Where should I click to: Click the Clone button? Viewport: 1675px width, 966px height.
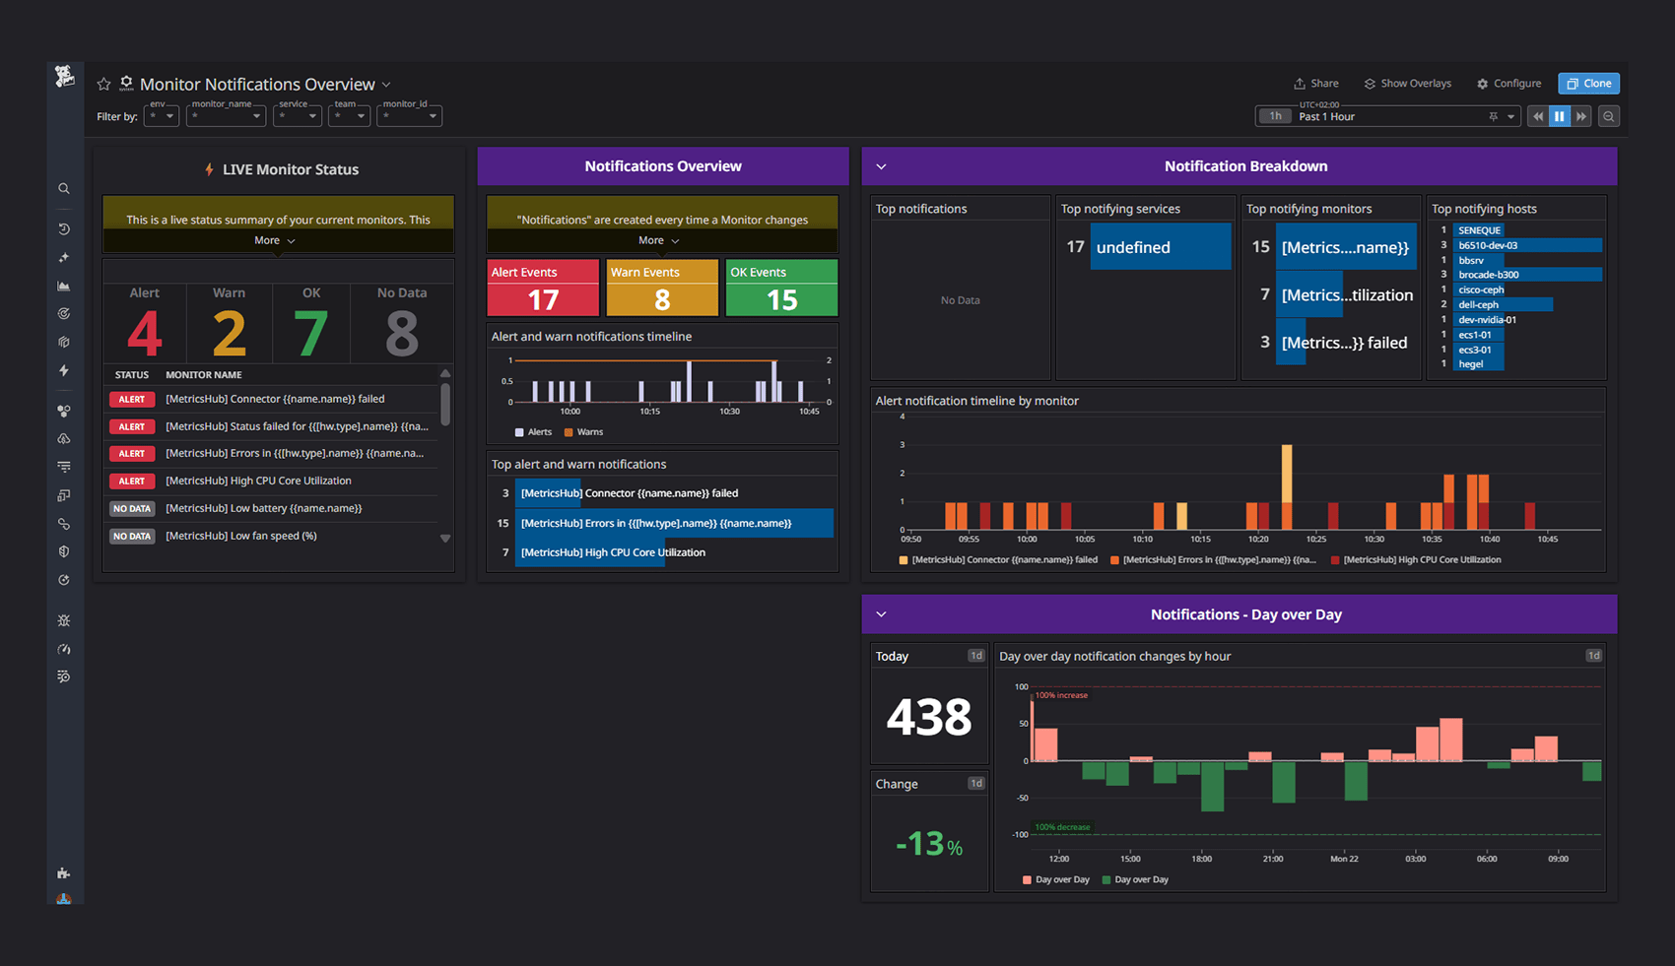1588,84
